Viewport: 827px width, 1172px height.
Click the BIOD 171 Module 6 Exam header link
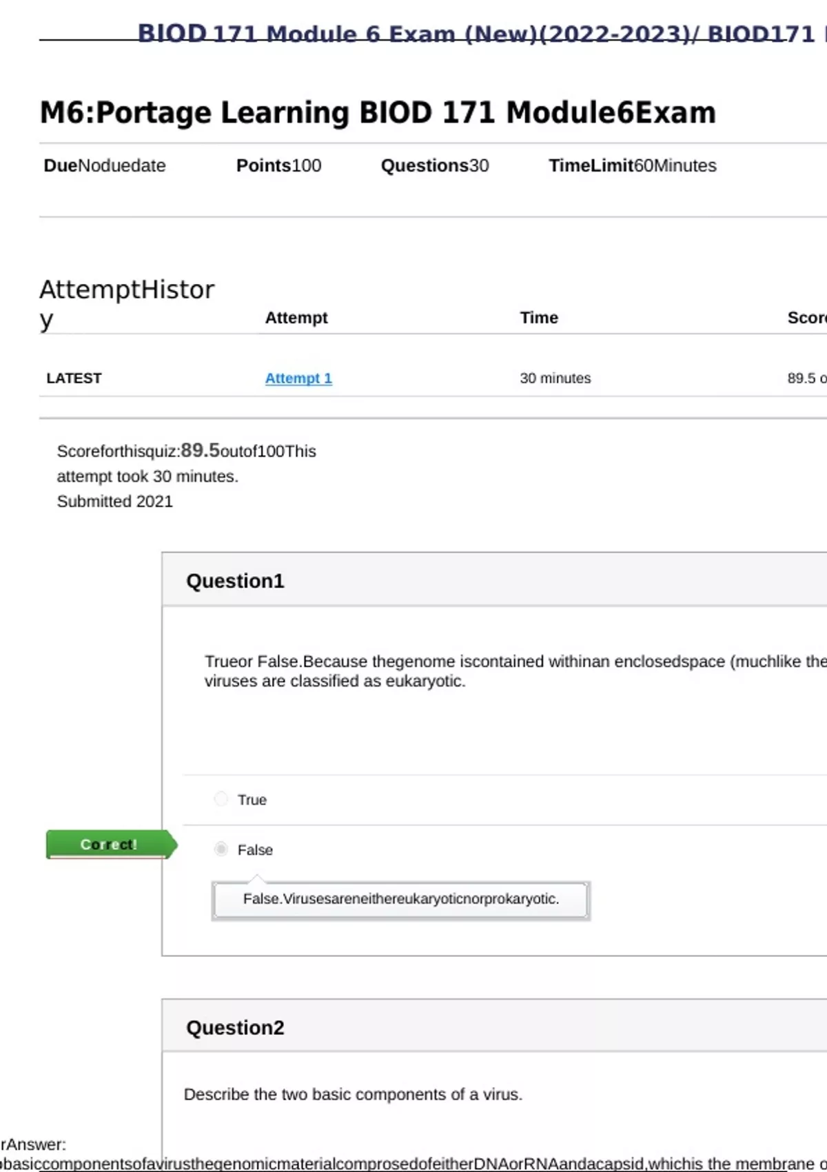tap(476, 34)
